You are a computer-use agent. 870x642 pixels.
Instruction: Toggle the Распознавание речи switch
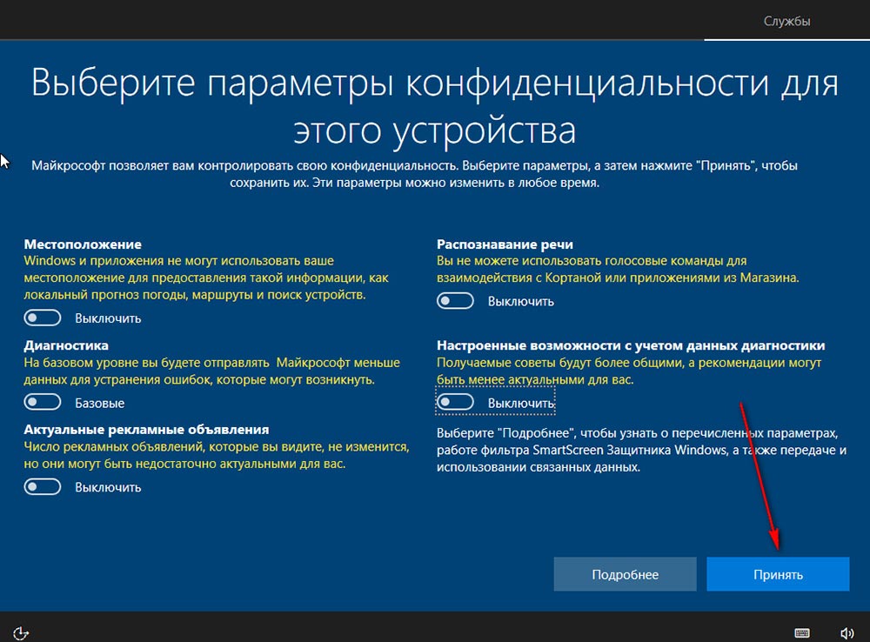point(455,301)
